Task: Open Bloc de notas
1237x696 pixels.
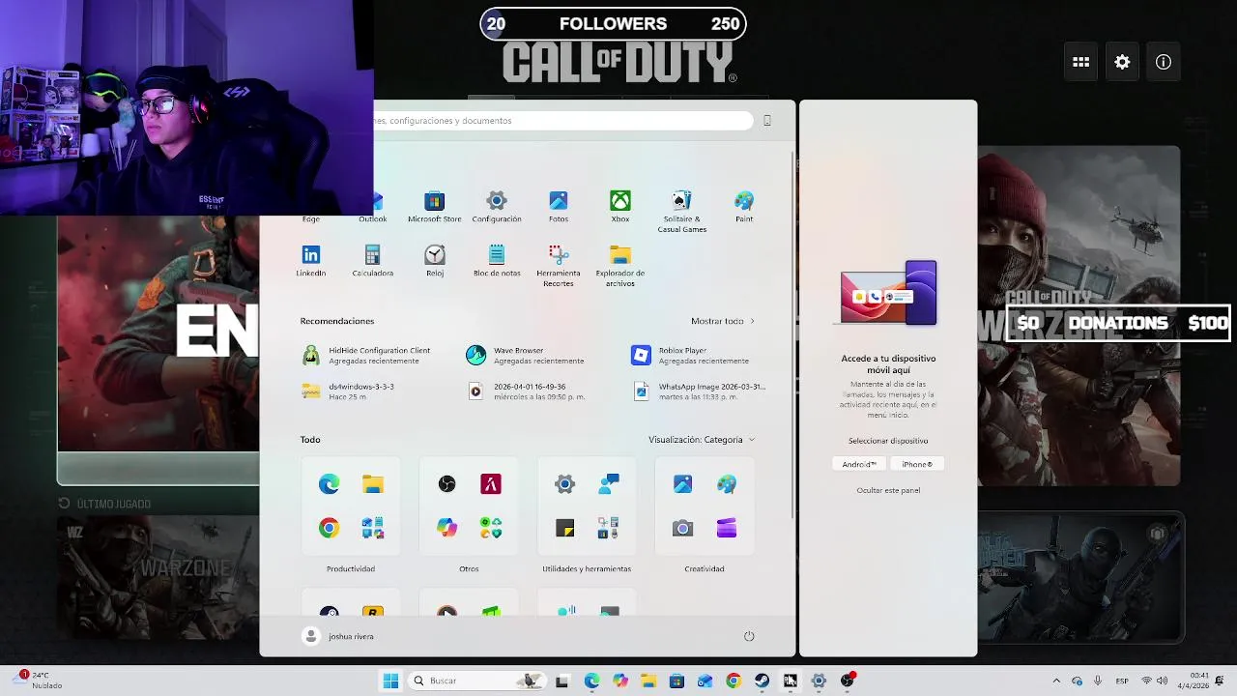Action: [x=496, y=261]
